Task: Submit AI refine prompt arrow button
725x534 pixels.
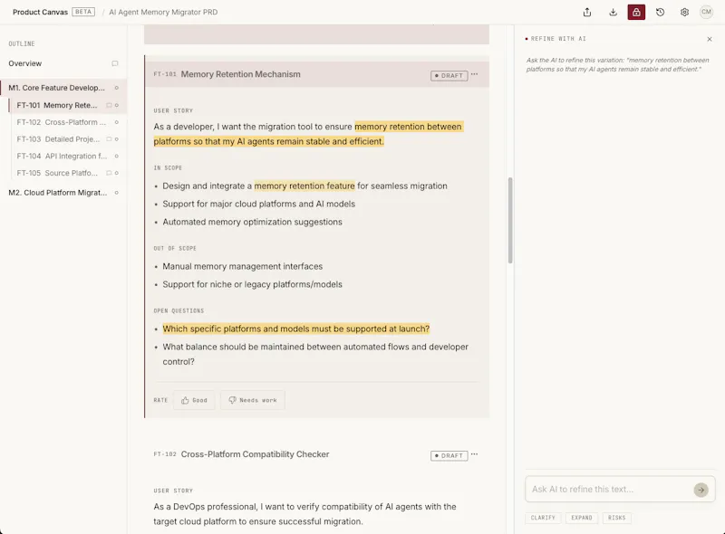Action: coord(701,490)
